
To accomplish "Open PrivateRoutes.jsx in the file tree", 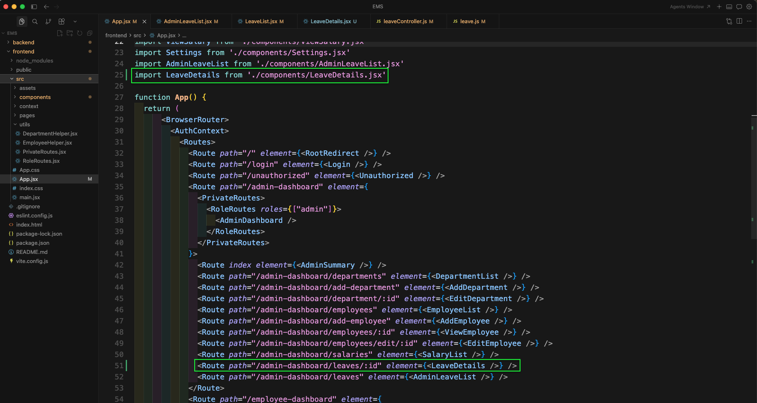I will click(x=44, y=152).
